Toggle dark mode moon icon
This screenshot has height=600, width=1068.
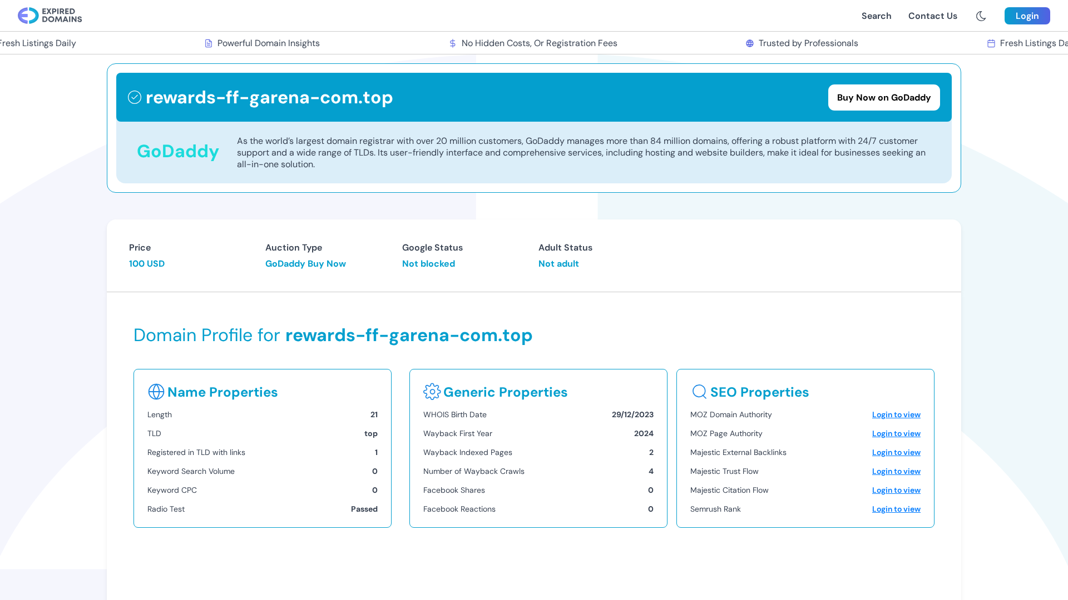pos(981,16)
